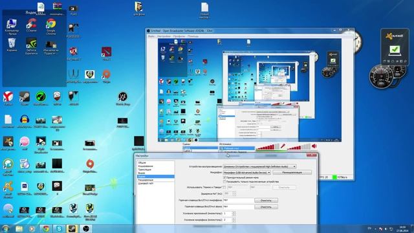Open the Помощь menu in OBS
The width and height of the screenshot is (414, 233).
click(x=193, y=36)
